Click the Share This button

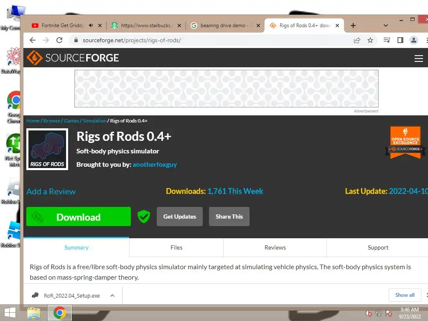229,217
